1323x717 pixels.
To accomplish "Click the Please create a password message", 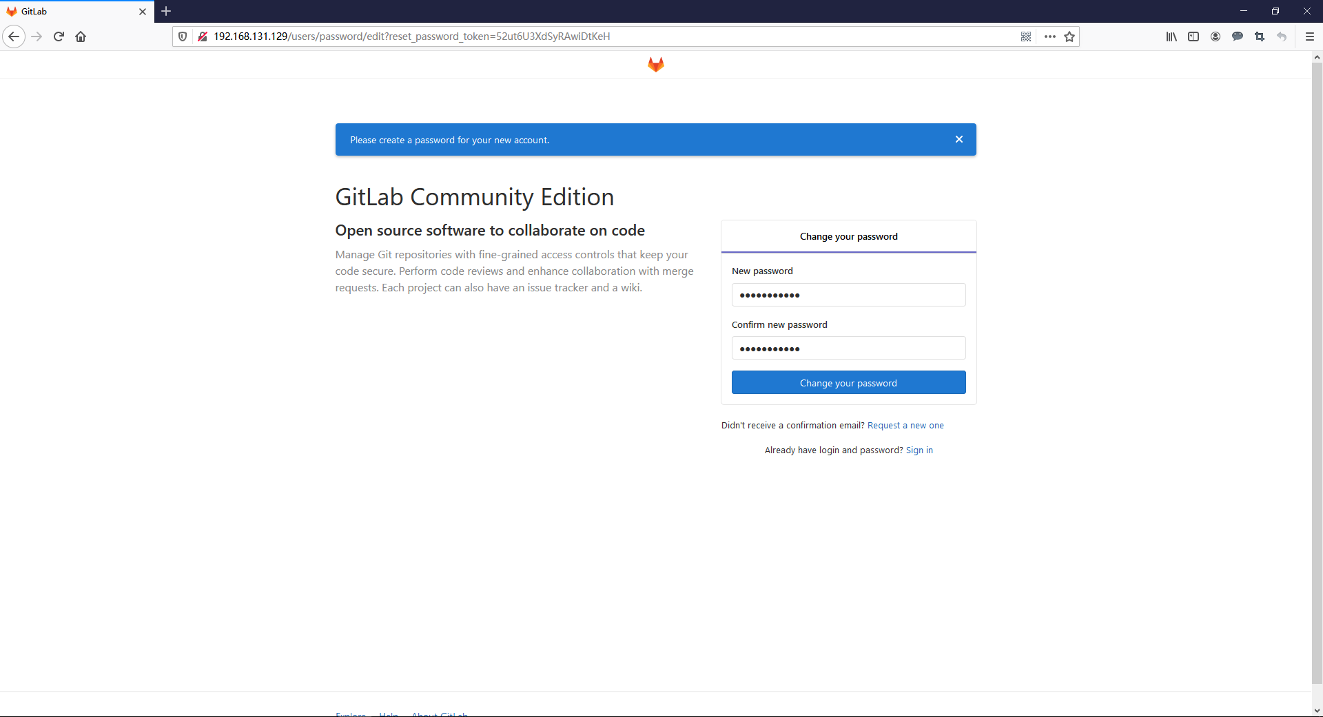I will (450, 140).
